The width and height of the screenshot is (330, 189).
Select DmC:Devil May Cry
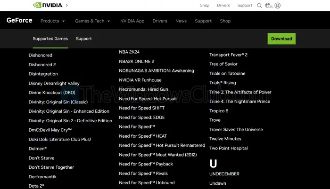[50, 130]
